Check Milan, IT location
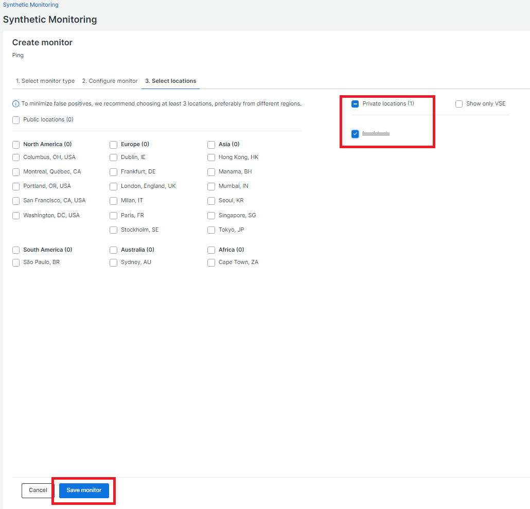The height and width of the screenshot is (509, 530). point(113,201)
